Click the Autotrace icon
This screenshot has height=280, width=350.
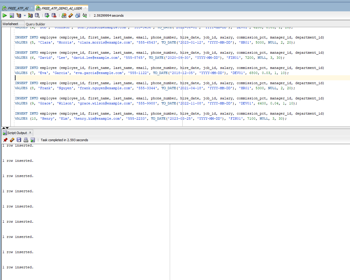tap(30, 16)
